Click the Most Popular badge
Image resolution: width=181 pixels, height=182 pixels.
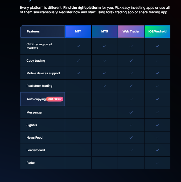point(54,99)
